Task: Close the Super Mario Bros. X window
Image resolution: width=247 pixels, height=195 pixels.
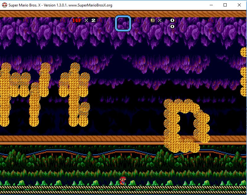Action: (239, 5)
